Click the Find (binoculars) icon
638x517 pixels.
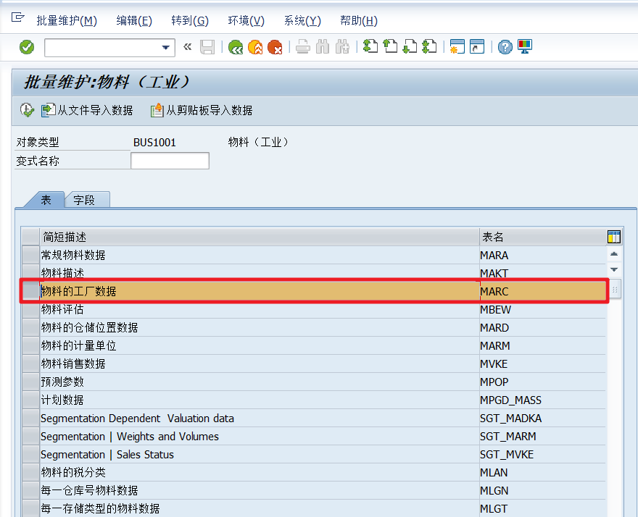click(x=322, y=46)
